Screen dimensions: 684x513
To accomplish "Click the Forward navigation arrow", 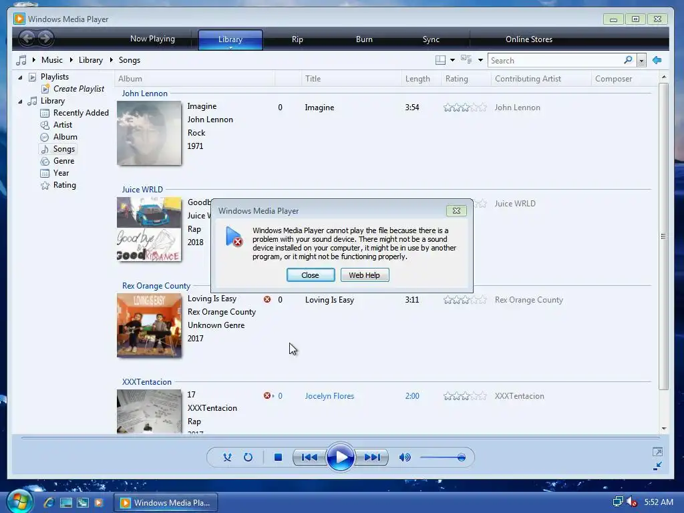I will [45, 38].
